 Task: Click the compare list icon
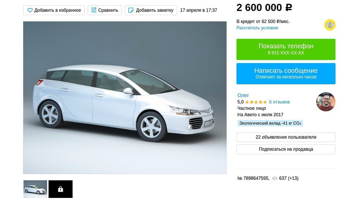pos(94,10)
